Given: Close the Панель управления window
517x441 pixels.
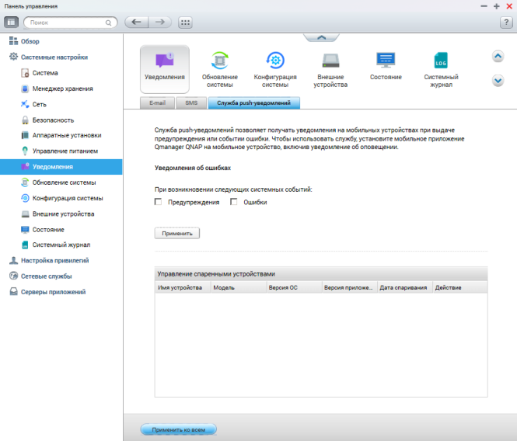Looking at the screenshot, I should [x=508, y=6].
